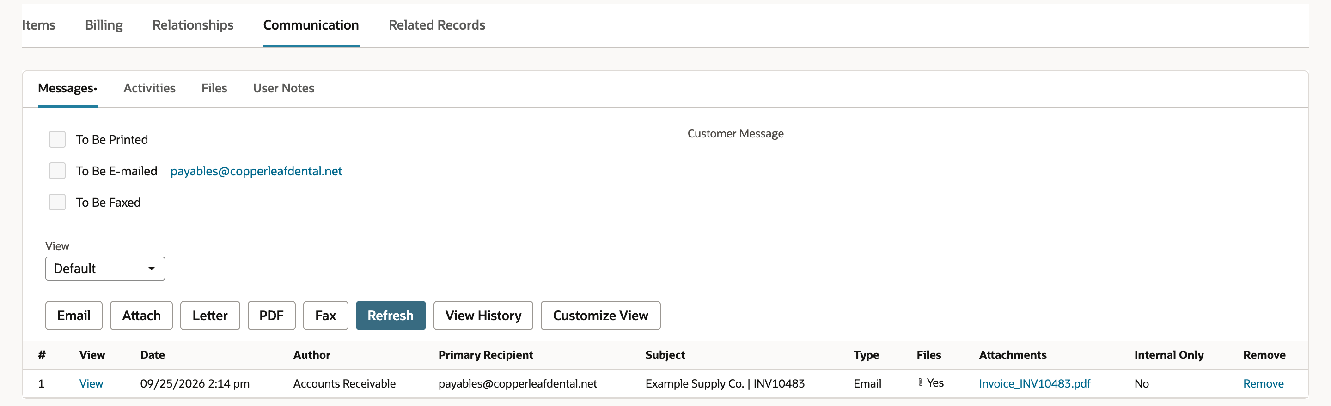Click the Customize View button

(600, 315)
